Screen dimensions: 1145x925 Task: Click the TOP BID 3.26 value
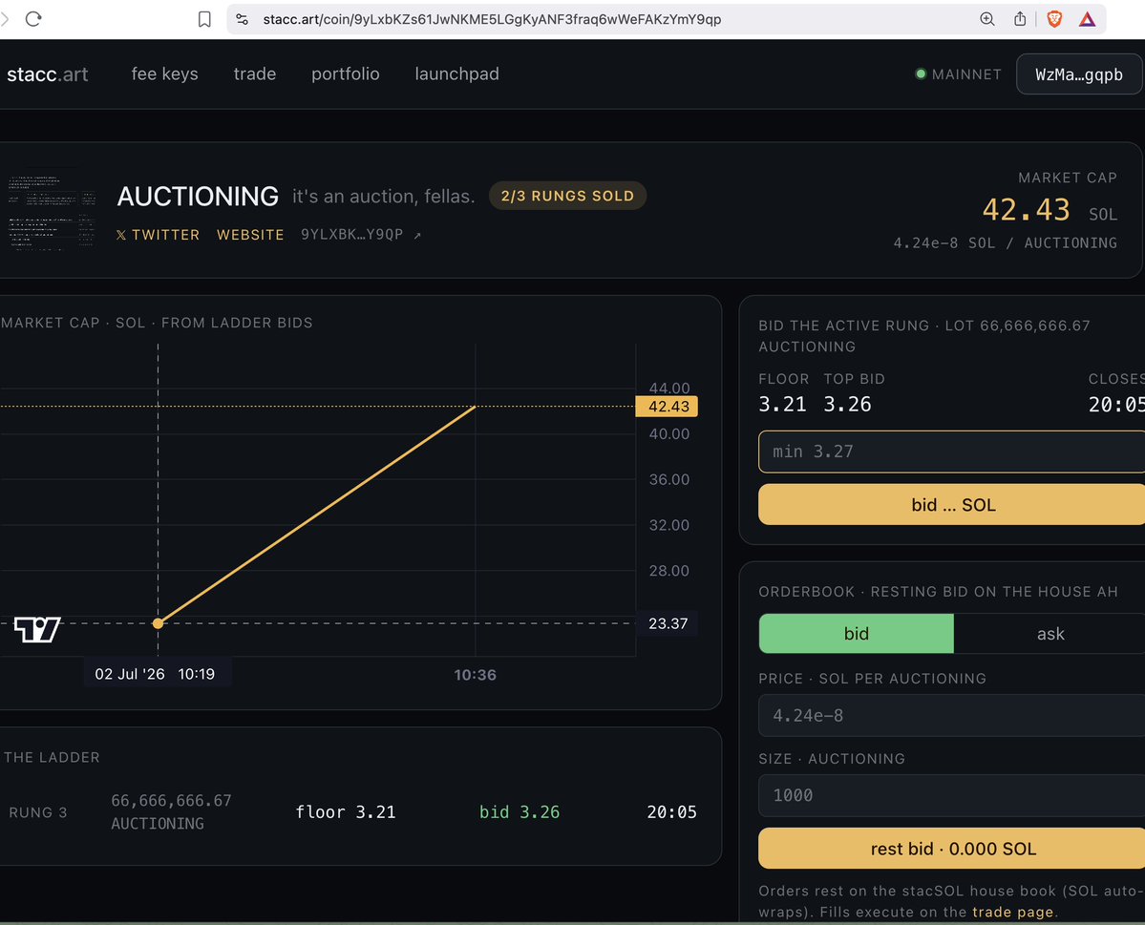847,405
